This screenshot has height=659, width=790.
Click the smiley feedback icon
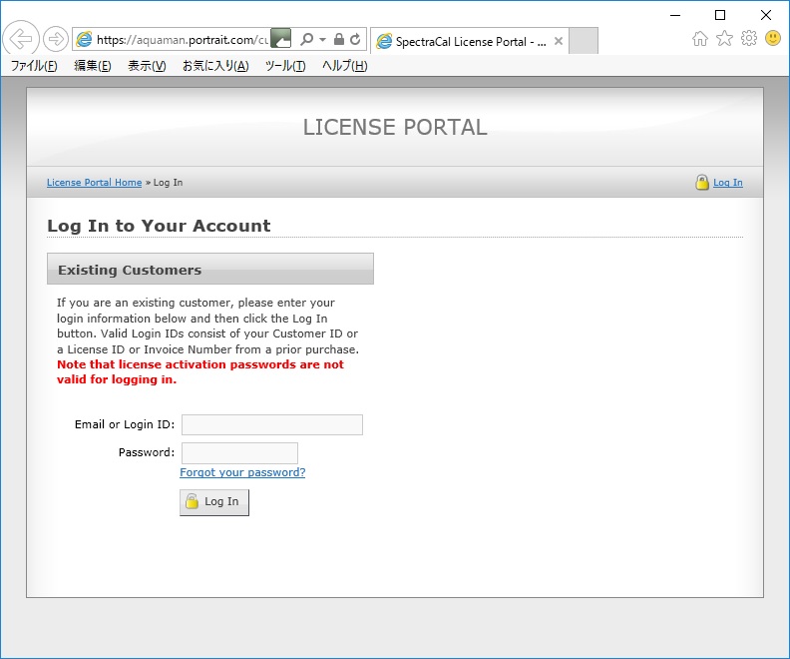click(773, 39)
